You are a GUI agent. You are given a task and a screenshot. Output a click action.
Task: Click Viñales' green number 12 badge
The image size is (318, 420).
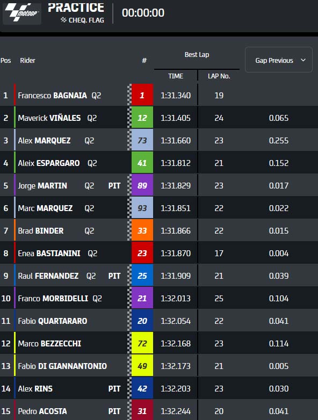click(x=142, y=118)
